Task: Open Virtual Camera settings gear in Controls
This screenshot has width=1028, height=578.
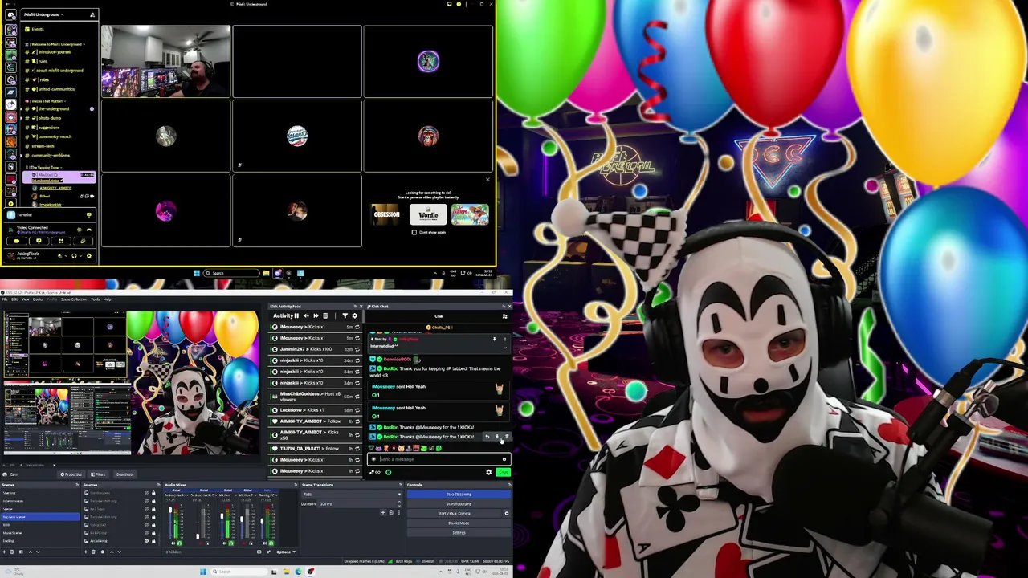Action: tap(506, 513)
